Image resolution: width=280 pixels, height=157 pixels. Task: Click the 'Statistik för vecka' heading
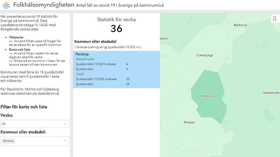(x=117, y=20)
